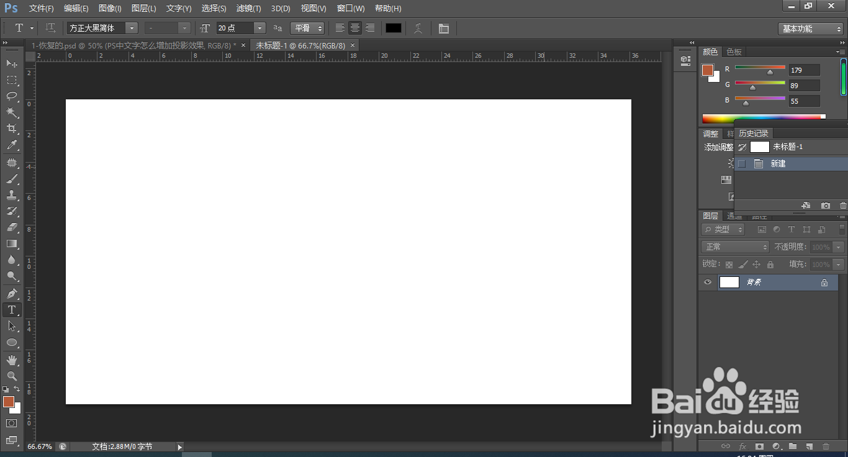Toggle center align text
The image size is (848, 457).
pyautogui.click(x=355, y=28)
